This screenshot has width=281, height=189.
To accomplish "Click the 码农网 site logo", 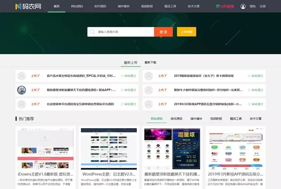I will coord(23,6).
